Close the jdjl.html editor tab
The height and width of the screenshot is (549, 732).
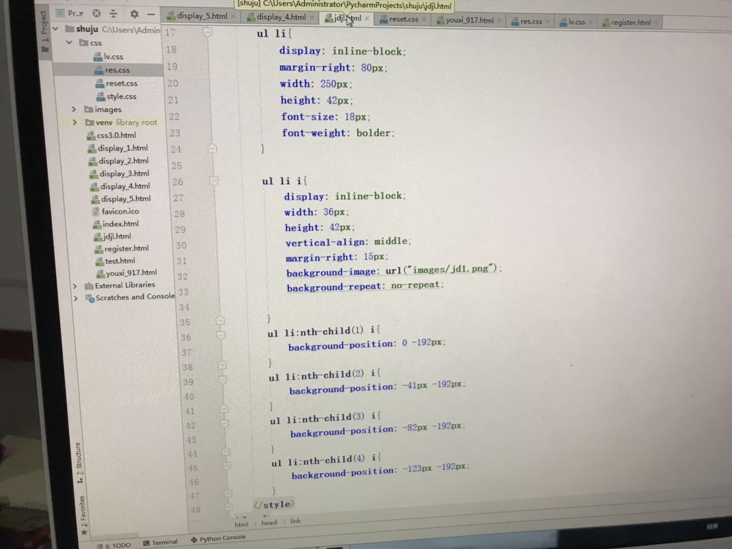[367, 18]
